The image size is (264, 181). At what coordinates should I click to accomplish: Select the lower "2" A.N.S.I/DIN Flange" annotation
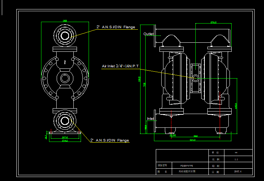point(110,140)
